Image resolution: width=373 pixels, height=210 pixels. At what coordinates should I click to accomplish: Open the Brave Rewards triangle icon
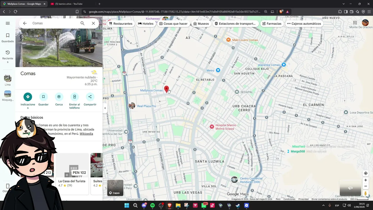point(287,12)
